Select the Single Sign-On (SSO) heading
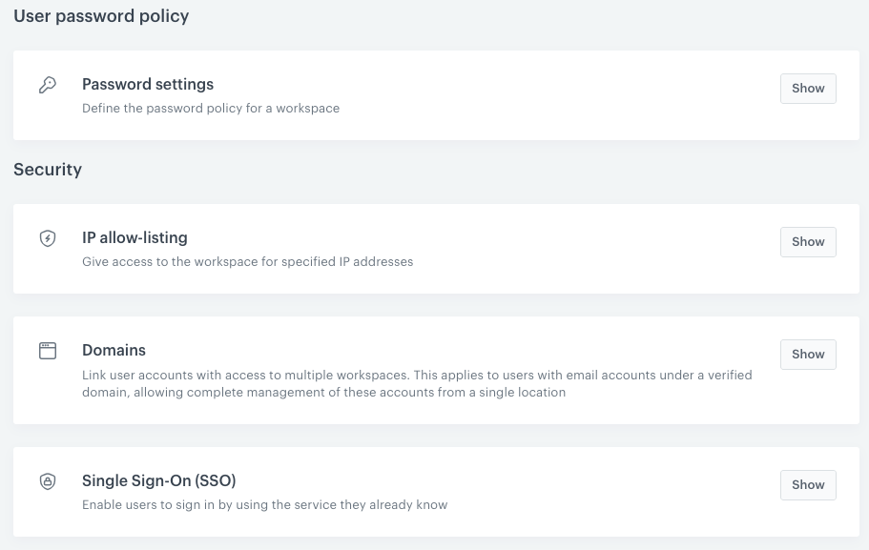 (x=158, y=480)
